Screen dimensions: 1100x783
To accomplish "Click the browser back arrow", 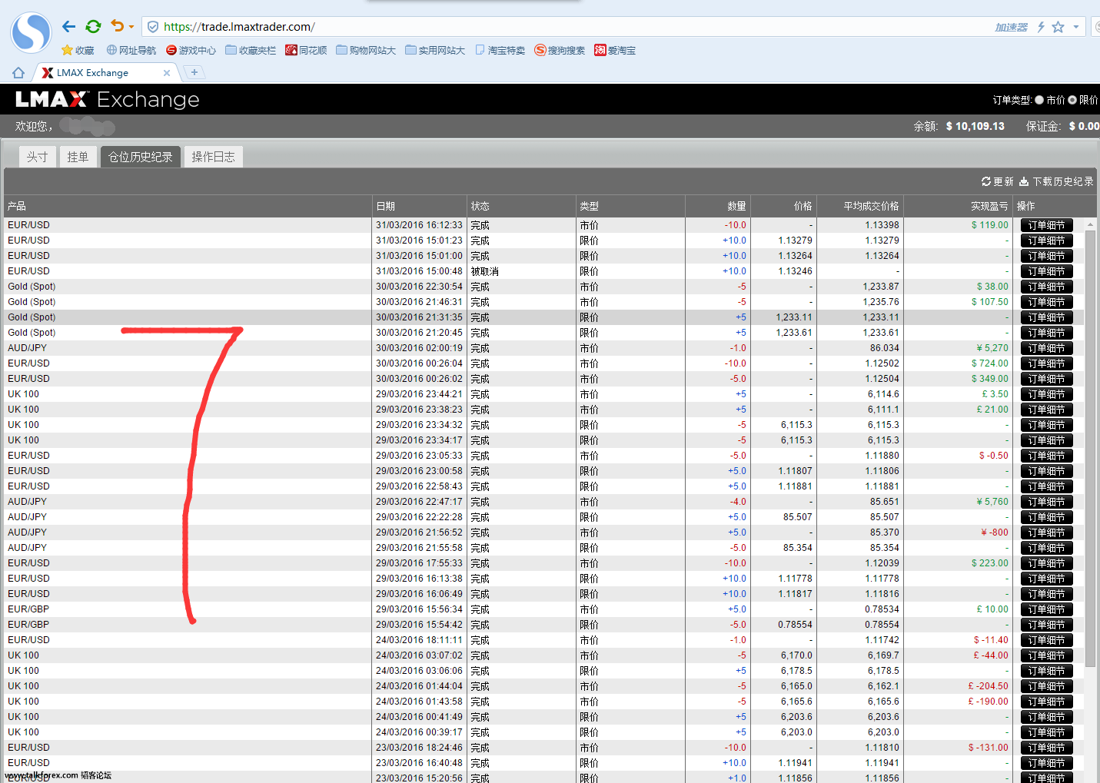I will [x=68, y=27].
